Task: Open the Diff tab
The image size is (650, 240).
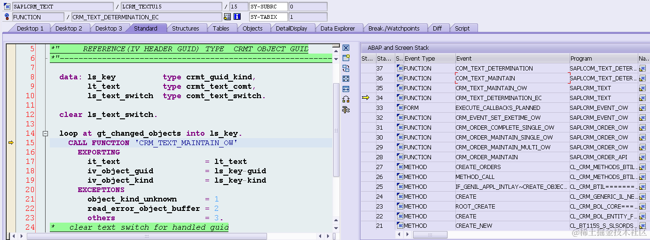Action: click(x=437, y=28)
